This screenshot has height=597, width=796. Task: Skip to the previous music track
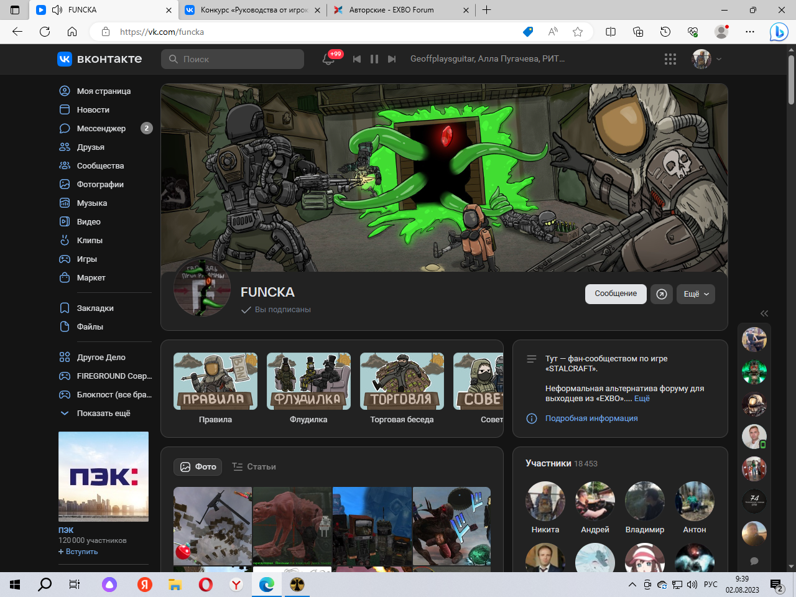357,59
